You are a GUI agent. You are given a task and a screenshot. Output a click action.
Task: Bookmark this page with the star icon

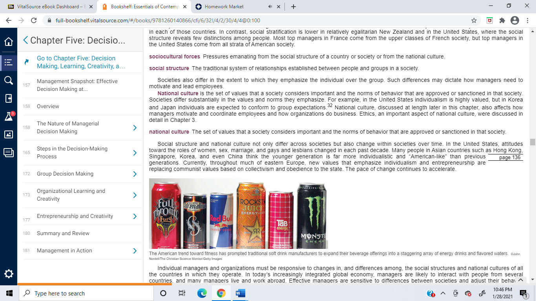[474, 20]
